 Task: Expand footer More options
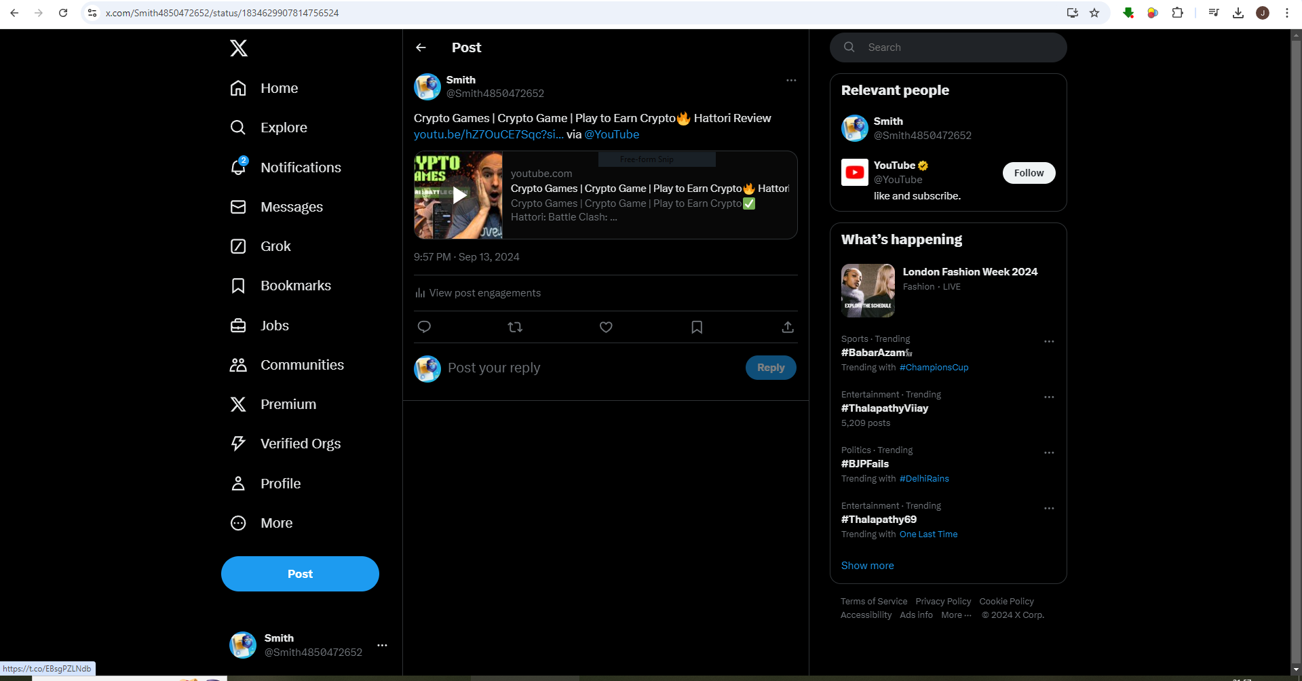pos(956,615)
